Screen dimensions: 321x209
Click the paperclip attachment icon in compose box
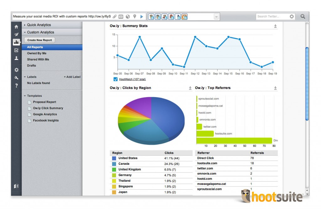tap(115, 17)
